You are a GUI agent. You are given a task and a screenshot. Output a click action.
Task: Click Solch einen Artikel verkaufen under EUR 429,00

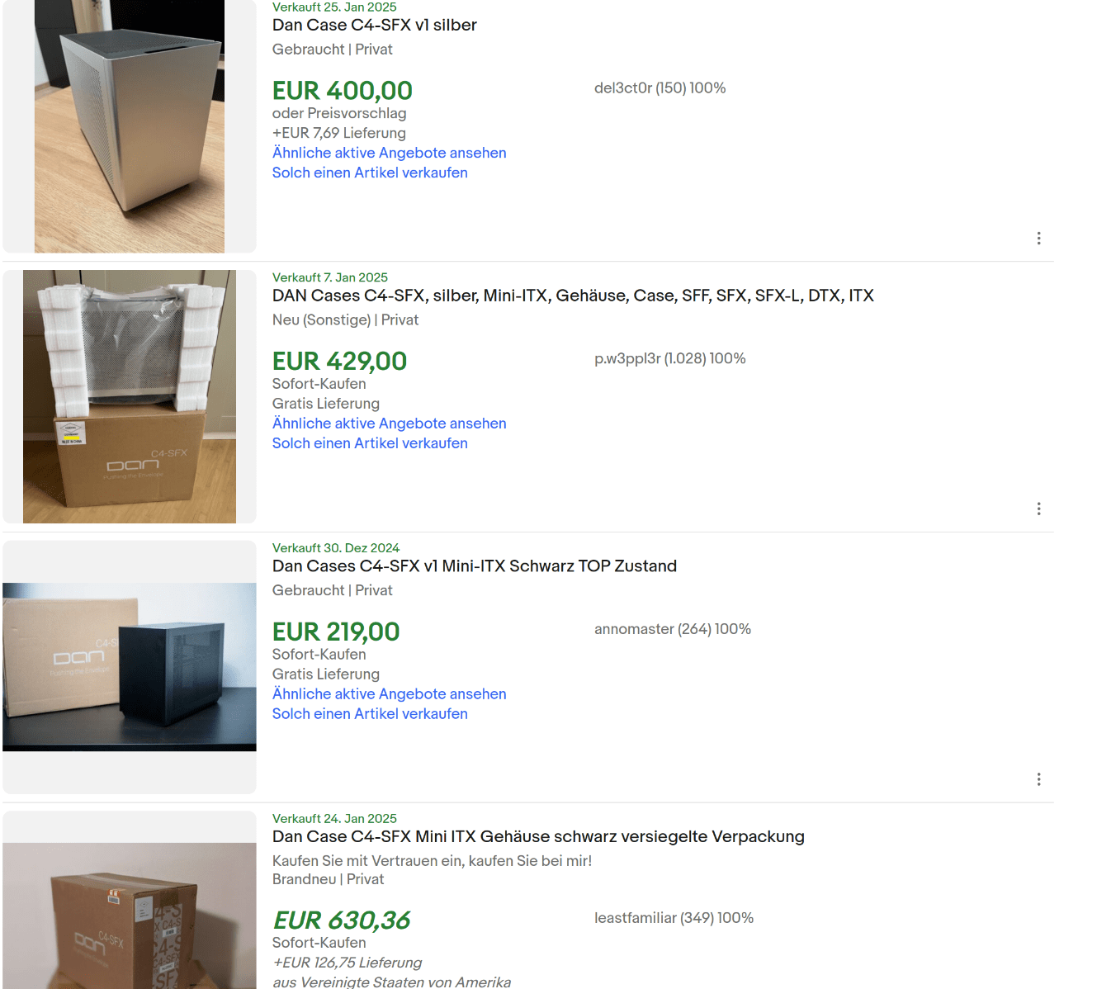[x=370, y=443]
